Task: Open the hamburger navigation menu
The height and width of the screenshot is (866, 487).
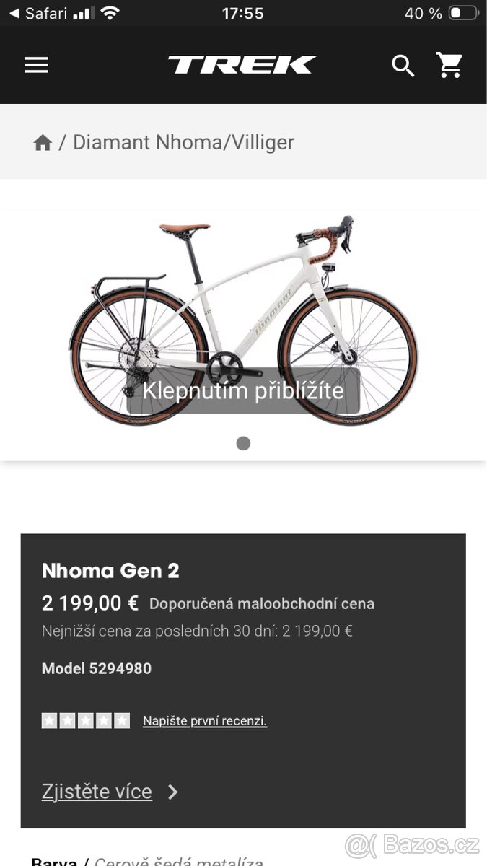Action: [x=36, y=66]
